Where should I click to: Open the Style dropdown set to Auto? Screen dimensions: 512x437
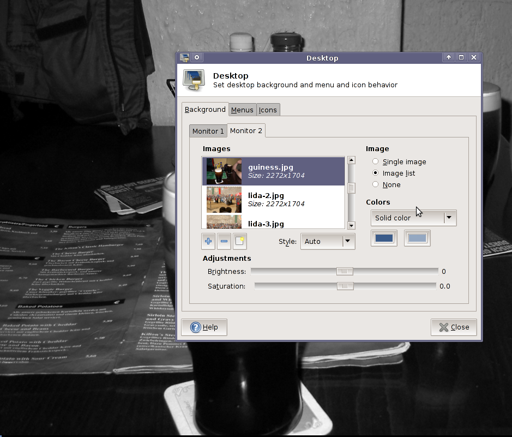click(327, 241)
